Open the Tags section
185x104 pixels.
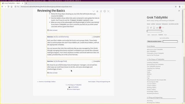(148, 78)
